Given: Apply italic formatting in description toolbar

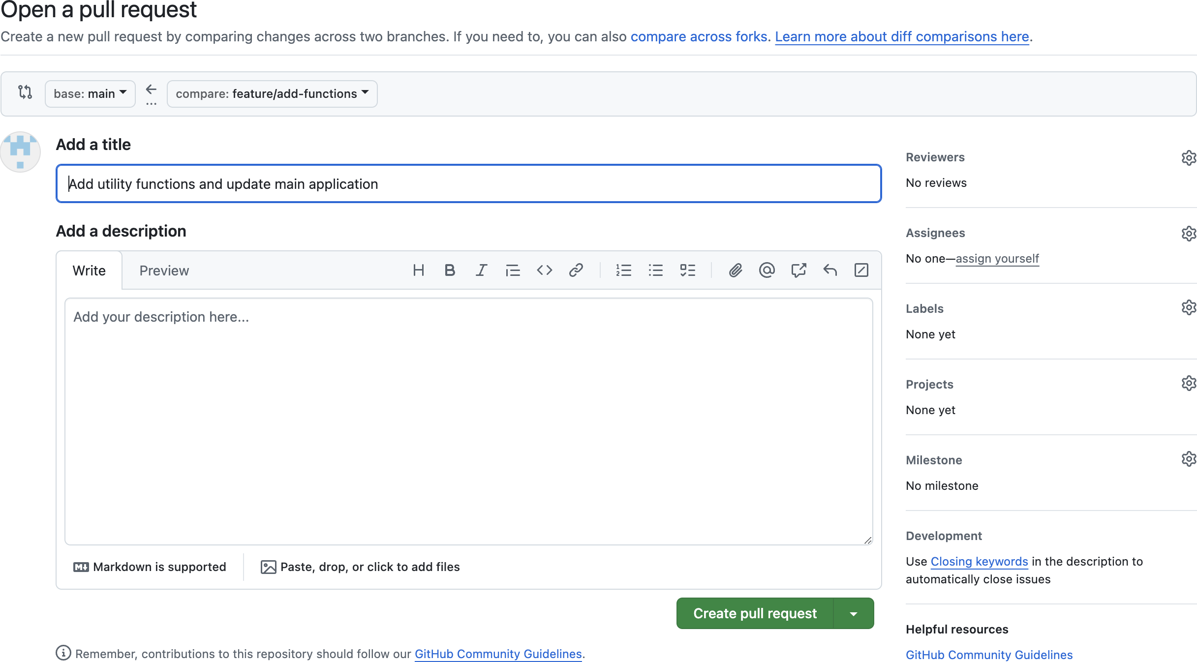Looking at the screenshot, I should point(481,270).
